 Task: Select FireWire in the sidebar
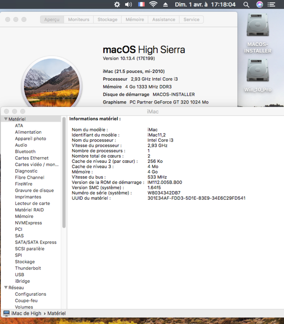(24, 184)
